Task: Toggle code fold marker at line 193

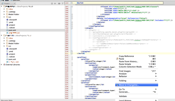Action: click(x=72, y=18)
